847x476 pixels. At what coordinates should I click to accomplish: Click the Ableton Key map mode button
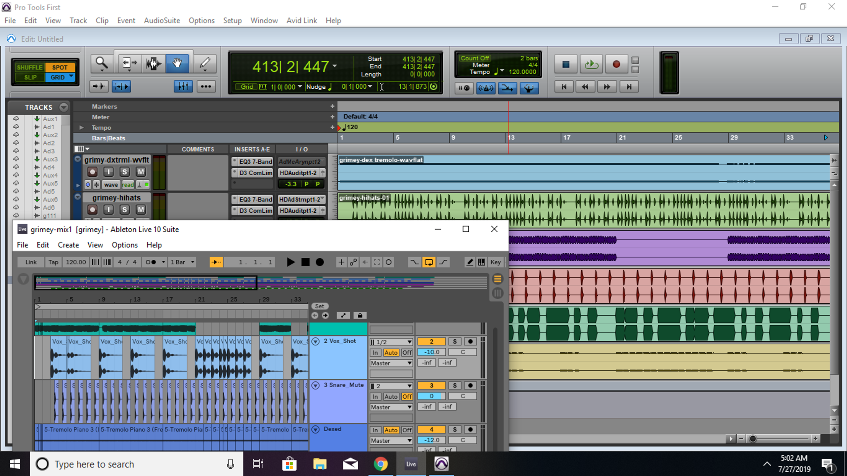click(x=495, y=262)
